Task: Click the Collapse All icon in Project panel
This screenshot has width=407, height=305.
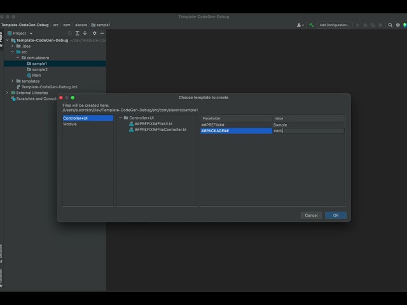Action: [85, 33]
